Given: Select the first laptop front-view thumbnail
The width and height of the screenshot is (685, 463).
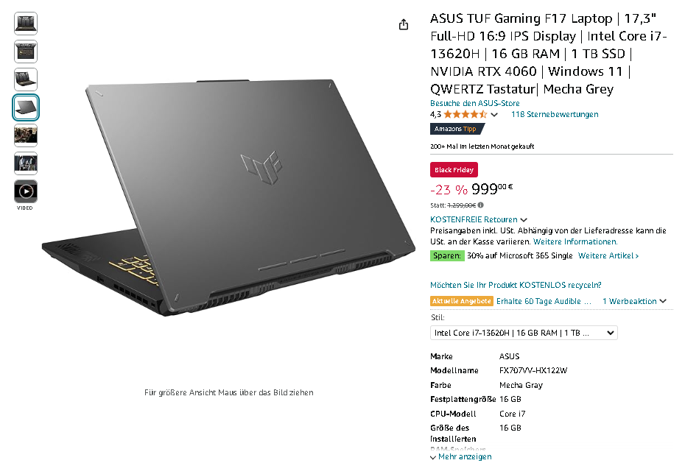Looking at the screenshot, I should (26, 24).
